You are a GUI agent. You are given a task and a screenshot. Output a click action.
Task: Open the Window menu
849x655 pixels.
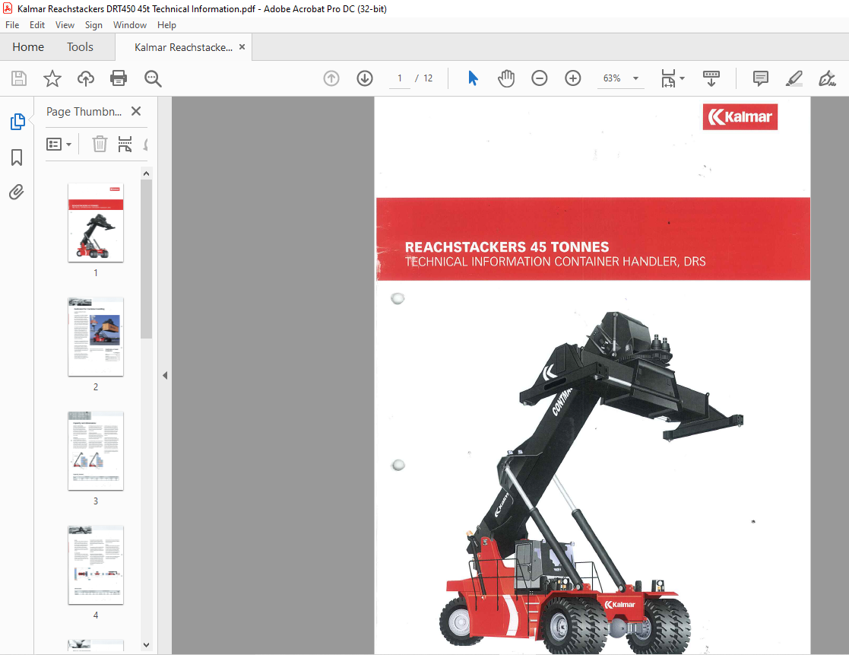coord(130,25)
